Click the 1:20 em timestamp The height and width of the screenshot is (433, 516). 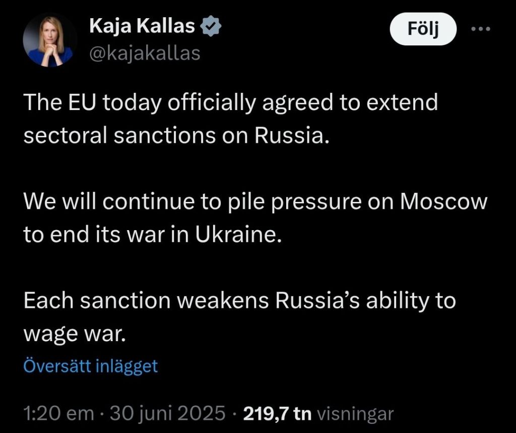pos(59,414)
